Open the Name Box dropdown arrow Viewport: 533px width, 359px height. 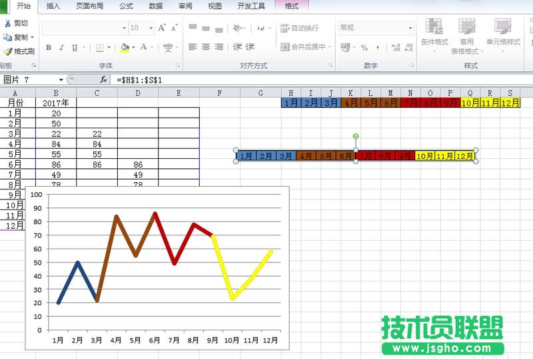pos(61,80)
